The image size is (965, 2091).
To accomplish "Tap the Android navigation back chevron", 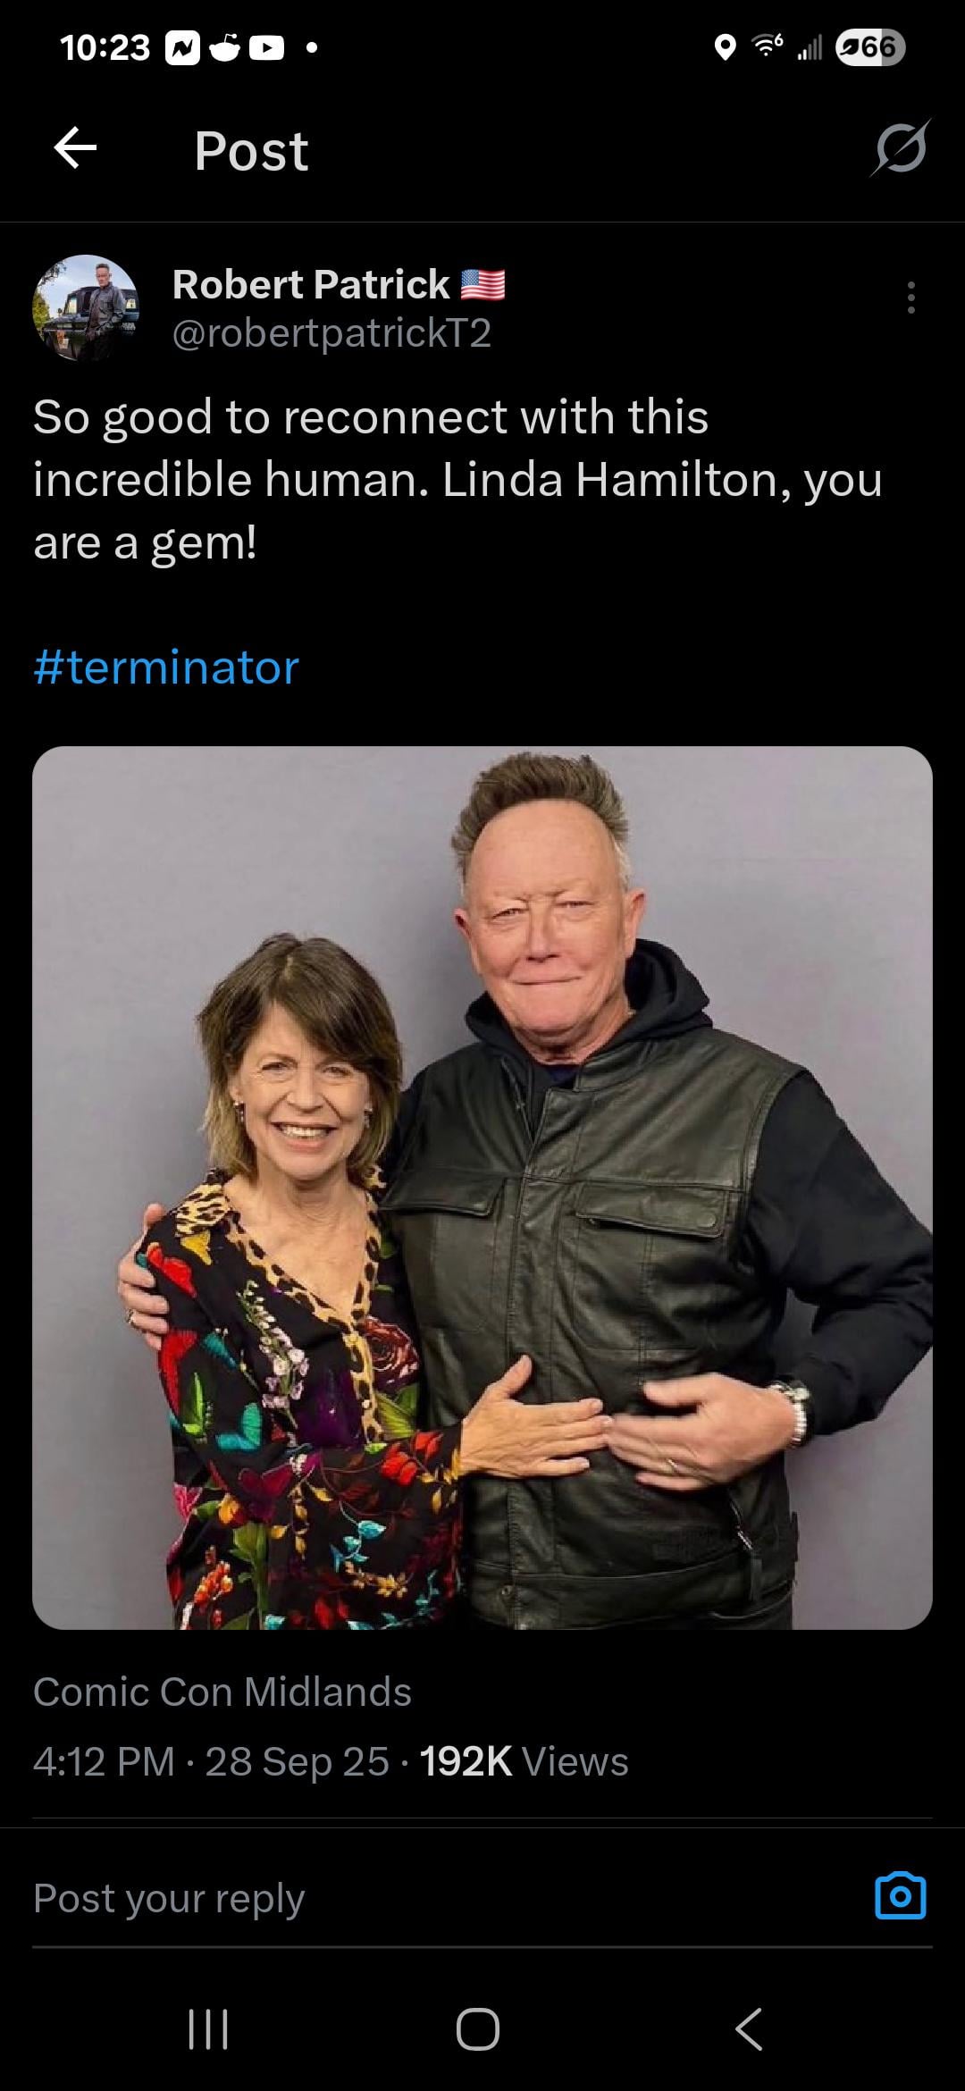I will point(749,2029).
